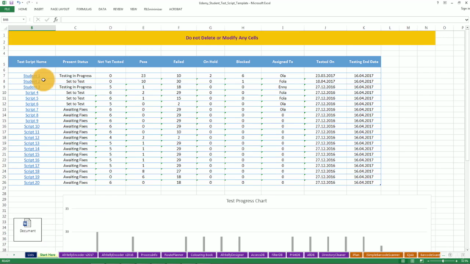
Task: Click the Enter checkmark icon in formula bar
Action: [x=47, y=20]
